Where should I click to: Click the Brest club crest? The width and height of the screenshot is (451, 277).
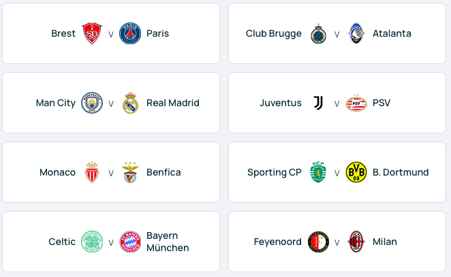92,33
